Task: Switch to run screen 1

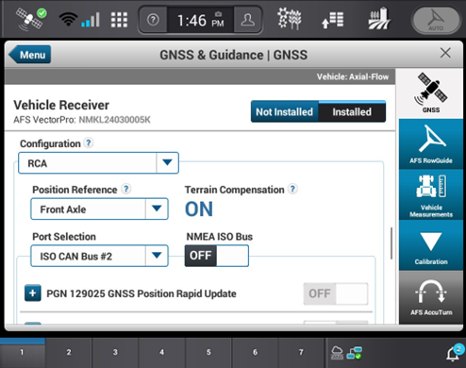Action: coord(22,352)
